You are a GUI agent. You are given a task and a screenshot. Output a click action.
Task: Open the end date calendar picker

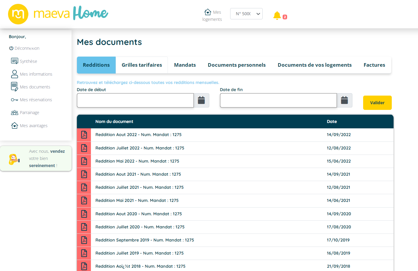[x=344, y=100]
